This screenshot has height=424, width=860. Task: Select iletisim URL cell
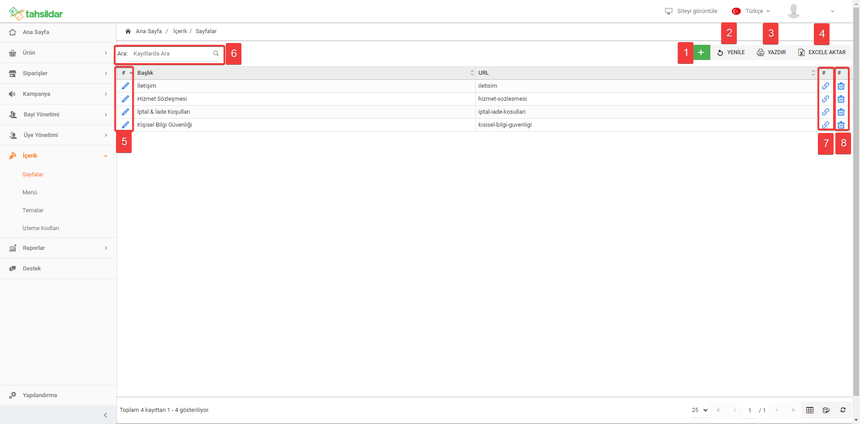[646, 86]
